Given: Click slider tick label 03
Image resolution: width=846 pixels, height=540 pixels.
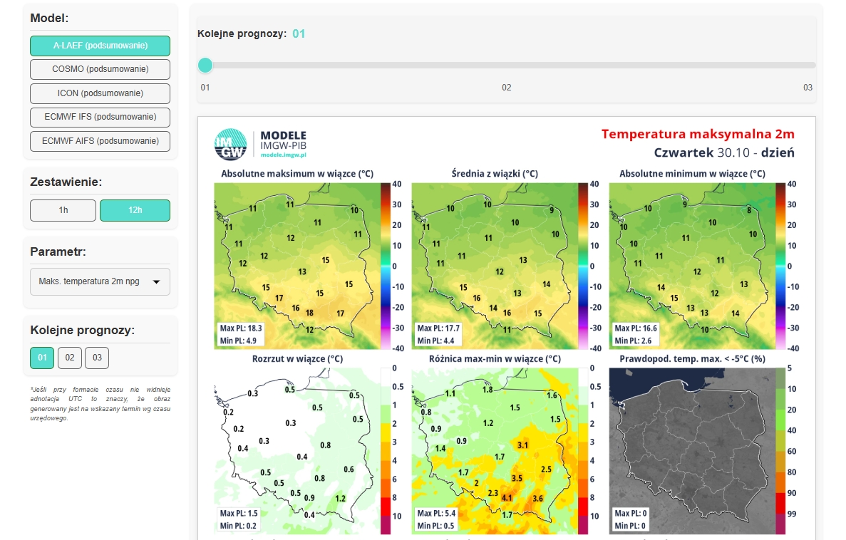Looking at the screenshot, I should click(x=808, y=88).
